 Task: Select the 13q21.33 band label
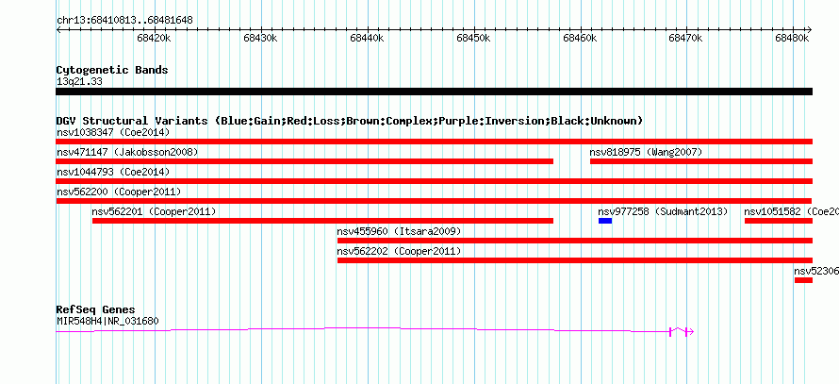79,82
